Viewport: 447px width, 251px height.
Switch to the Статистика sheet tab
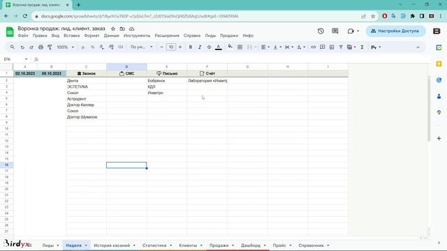[x=154, y=245]
